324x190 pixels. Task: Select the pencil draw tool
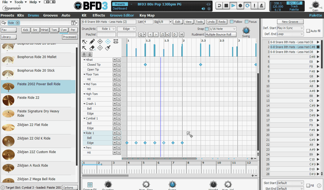coord(92,42)
